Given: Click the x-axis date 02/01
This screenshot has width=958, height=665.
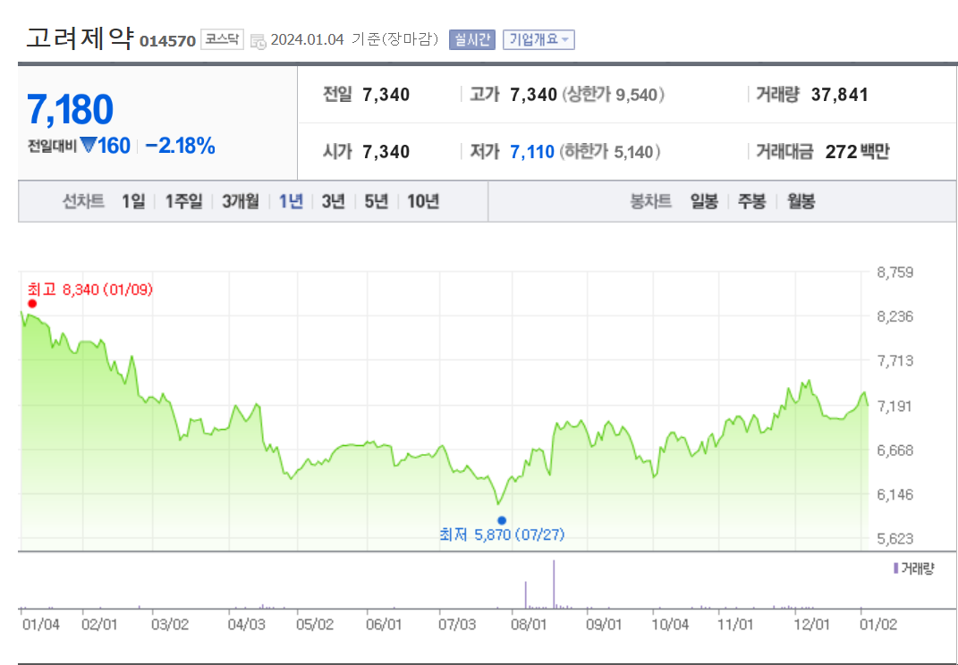Looking at the screenshot, I should pos(99,626).
